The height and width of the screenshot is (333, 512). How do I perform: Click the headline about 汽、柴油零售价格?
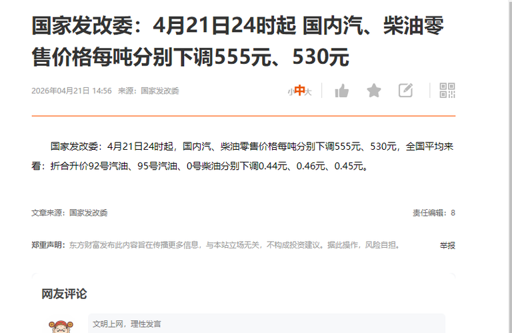(237, 41)
